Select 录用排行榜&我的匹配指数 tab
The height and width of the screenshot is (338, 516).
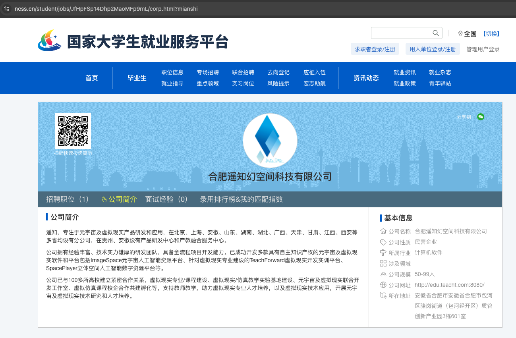(241, 199)
